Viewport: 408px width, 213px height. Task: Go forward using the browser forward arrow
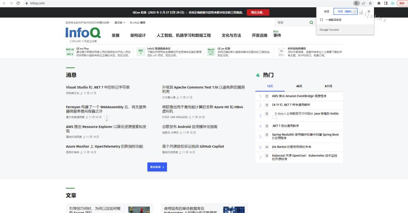(x=11, y=3)
